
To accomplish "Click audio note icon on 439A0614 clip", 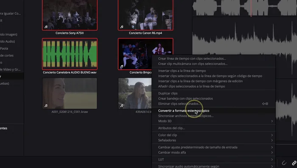I will click(x=122, y=106).
